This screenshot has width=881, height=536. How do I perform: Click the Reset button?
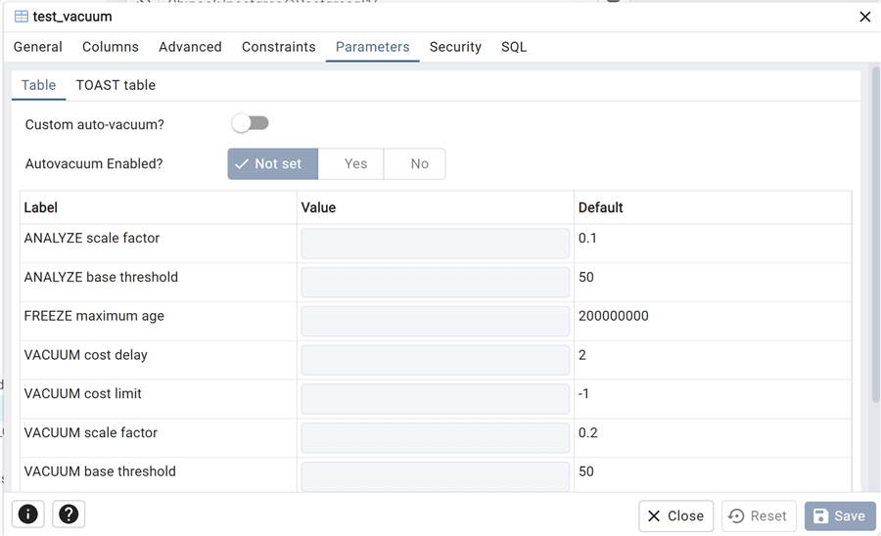click(x=759, y=515)
